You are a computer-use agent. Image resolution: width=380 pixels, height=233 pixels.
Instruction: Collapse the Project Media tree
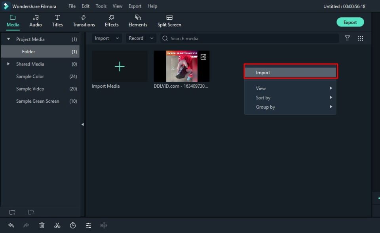[x=8, y=39]
